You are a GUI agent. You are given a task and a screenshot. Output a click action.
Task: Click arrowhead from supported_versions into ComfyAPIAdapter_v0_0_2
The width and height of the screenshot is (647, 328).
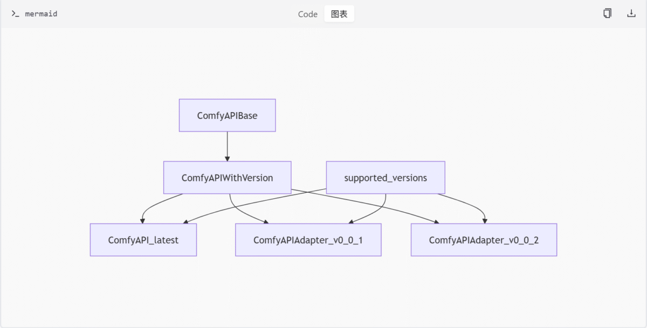point(485,220)
